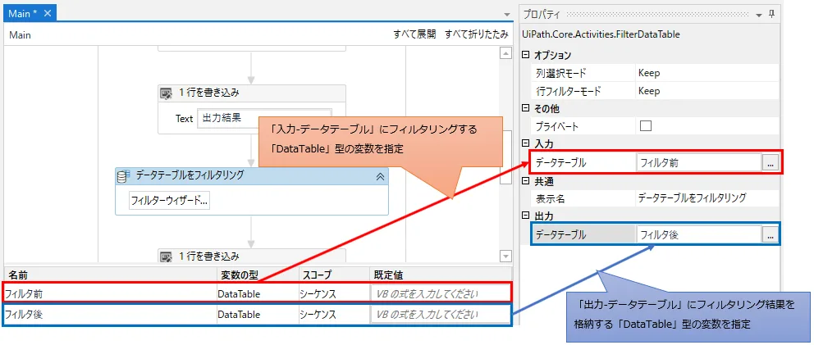The height and width of the screenshot is (345, 814).
Task: Click the Main breadcrumb label
Action: click(21, 35)
